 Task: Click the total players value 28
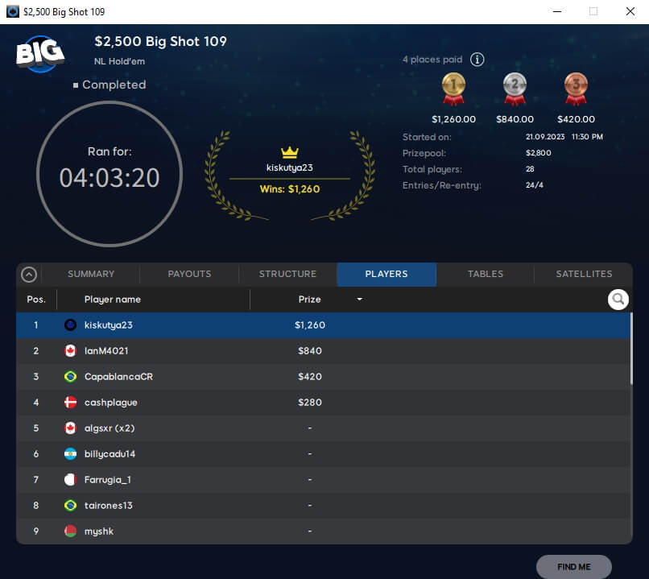point(530,169)
